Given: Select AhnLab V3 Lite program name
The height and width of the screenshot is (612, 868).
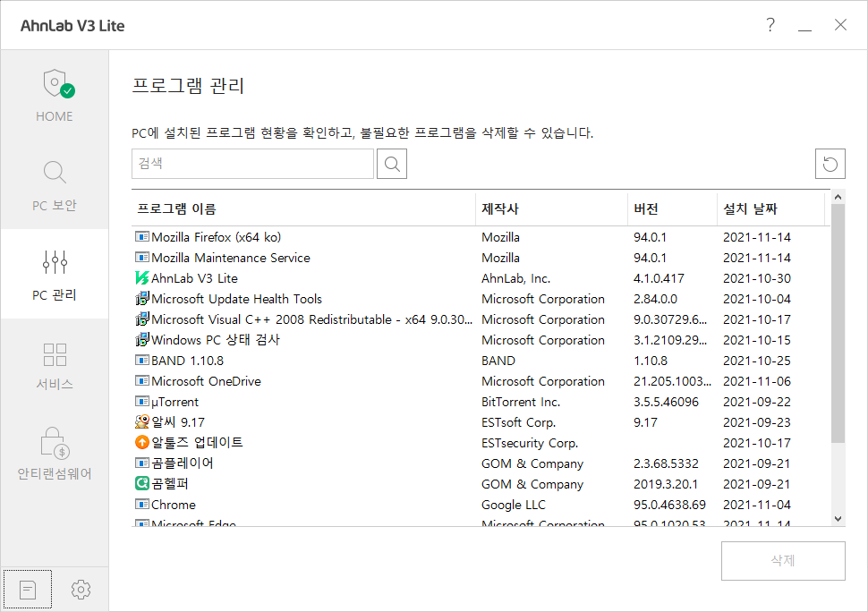Looking at the screenshot, I should 194,278.
